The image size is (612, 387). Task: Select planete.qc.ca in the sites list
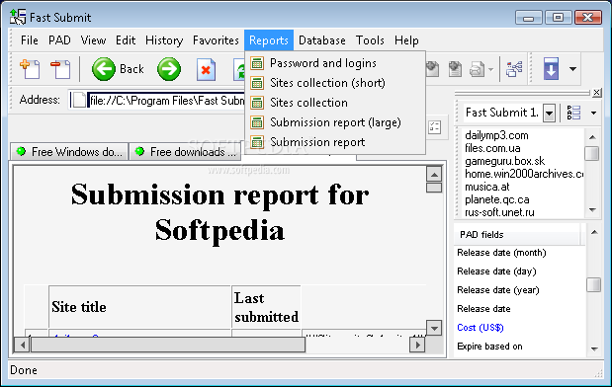click(497, 199)
